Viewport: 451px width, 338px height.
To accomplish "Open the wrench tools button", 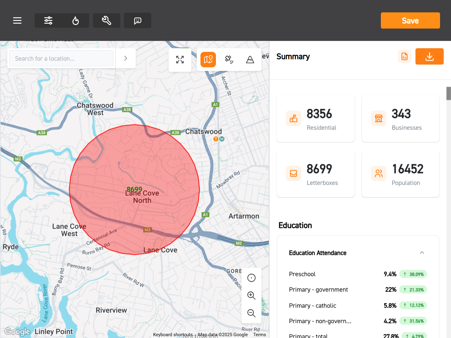I will (x=107, y=21).
